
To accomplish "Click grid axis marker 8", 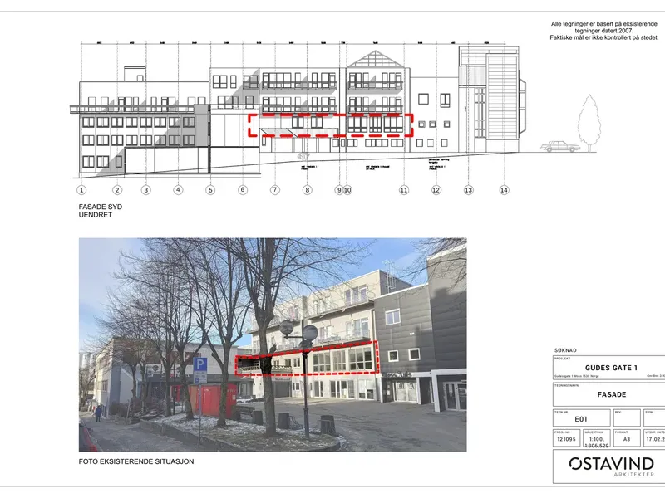I will pyautogui.click(x=308, y=190).
